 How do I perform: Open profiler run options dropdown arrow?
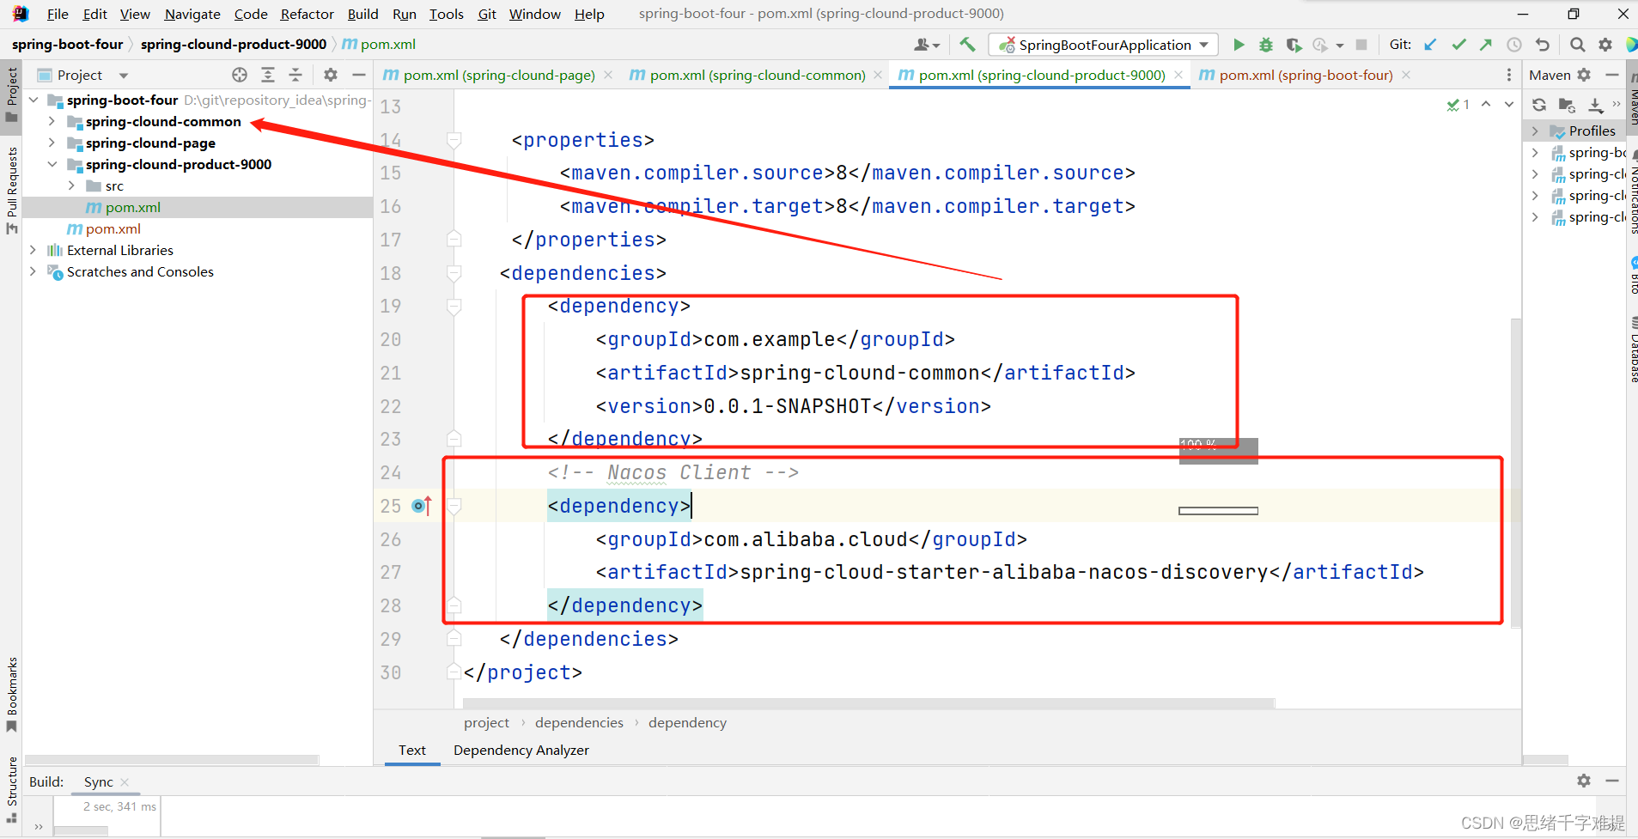click(1340, 46)
